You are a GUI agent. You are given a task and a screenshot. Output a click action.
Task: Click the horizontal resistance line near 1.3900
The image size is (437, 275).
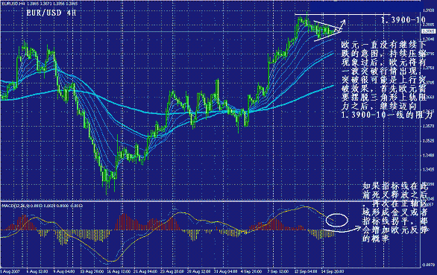point(342,14)
